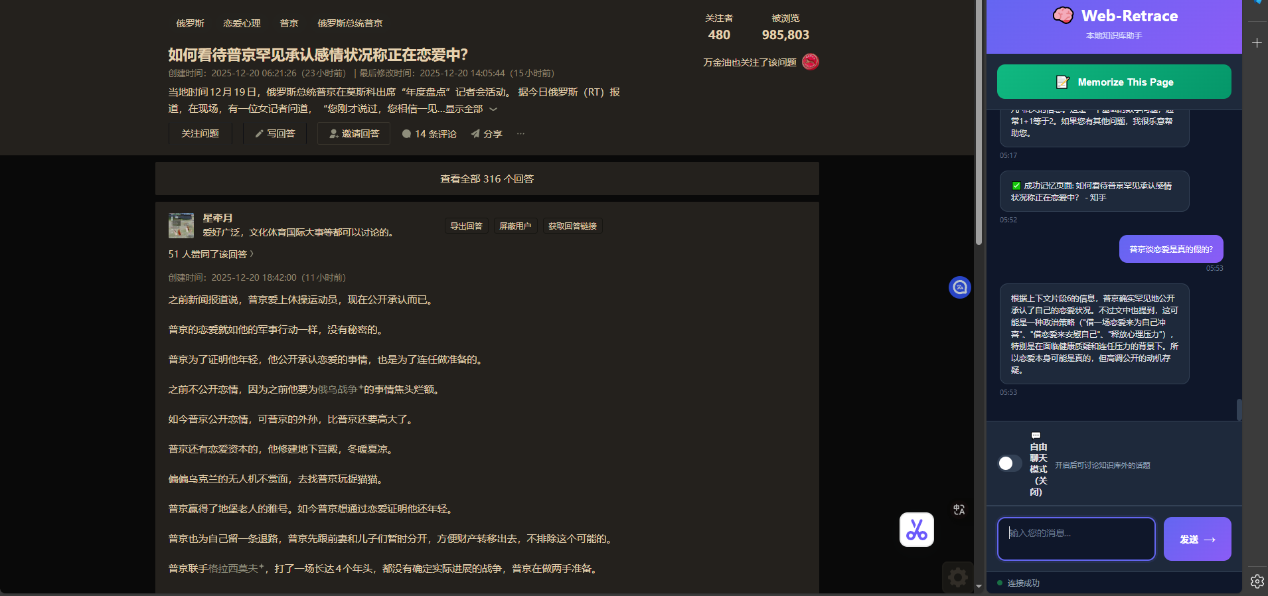The image size is (1268, 596).
Task: Click the sidebar settings gear icon
Action: [1257, 581]
